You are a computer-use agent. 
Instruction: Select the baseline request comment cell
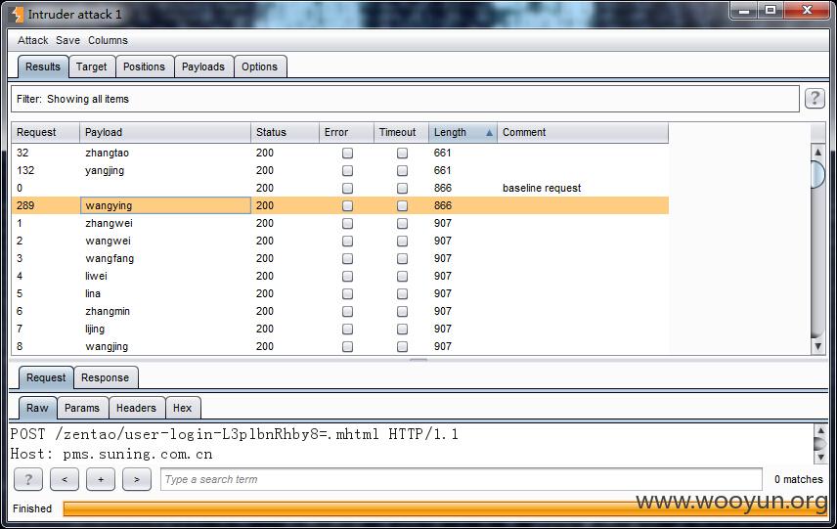[x=583, y=189]
